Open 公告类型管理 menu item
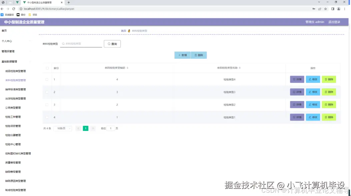 [13, 108]
